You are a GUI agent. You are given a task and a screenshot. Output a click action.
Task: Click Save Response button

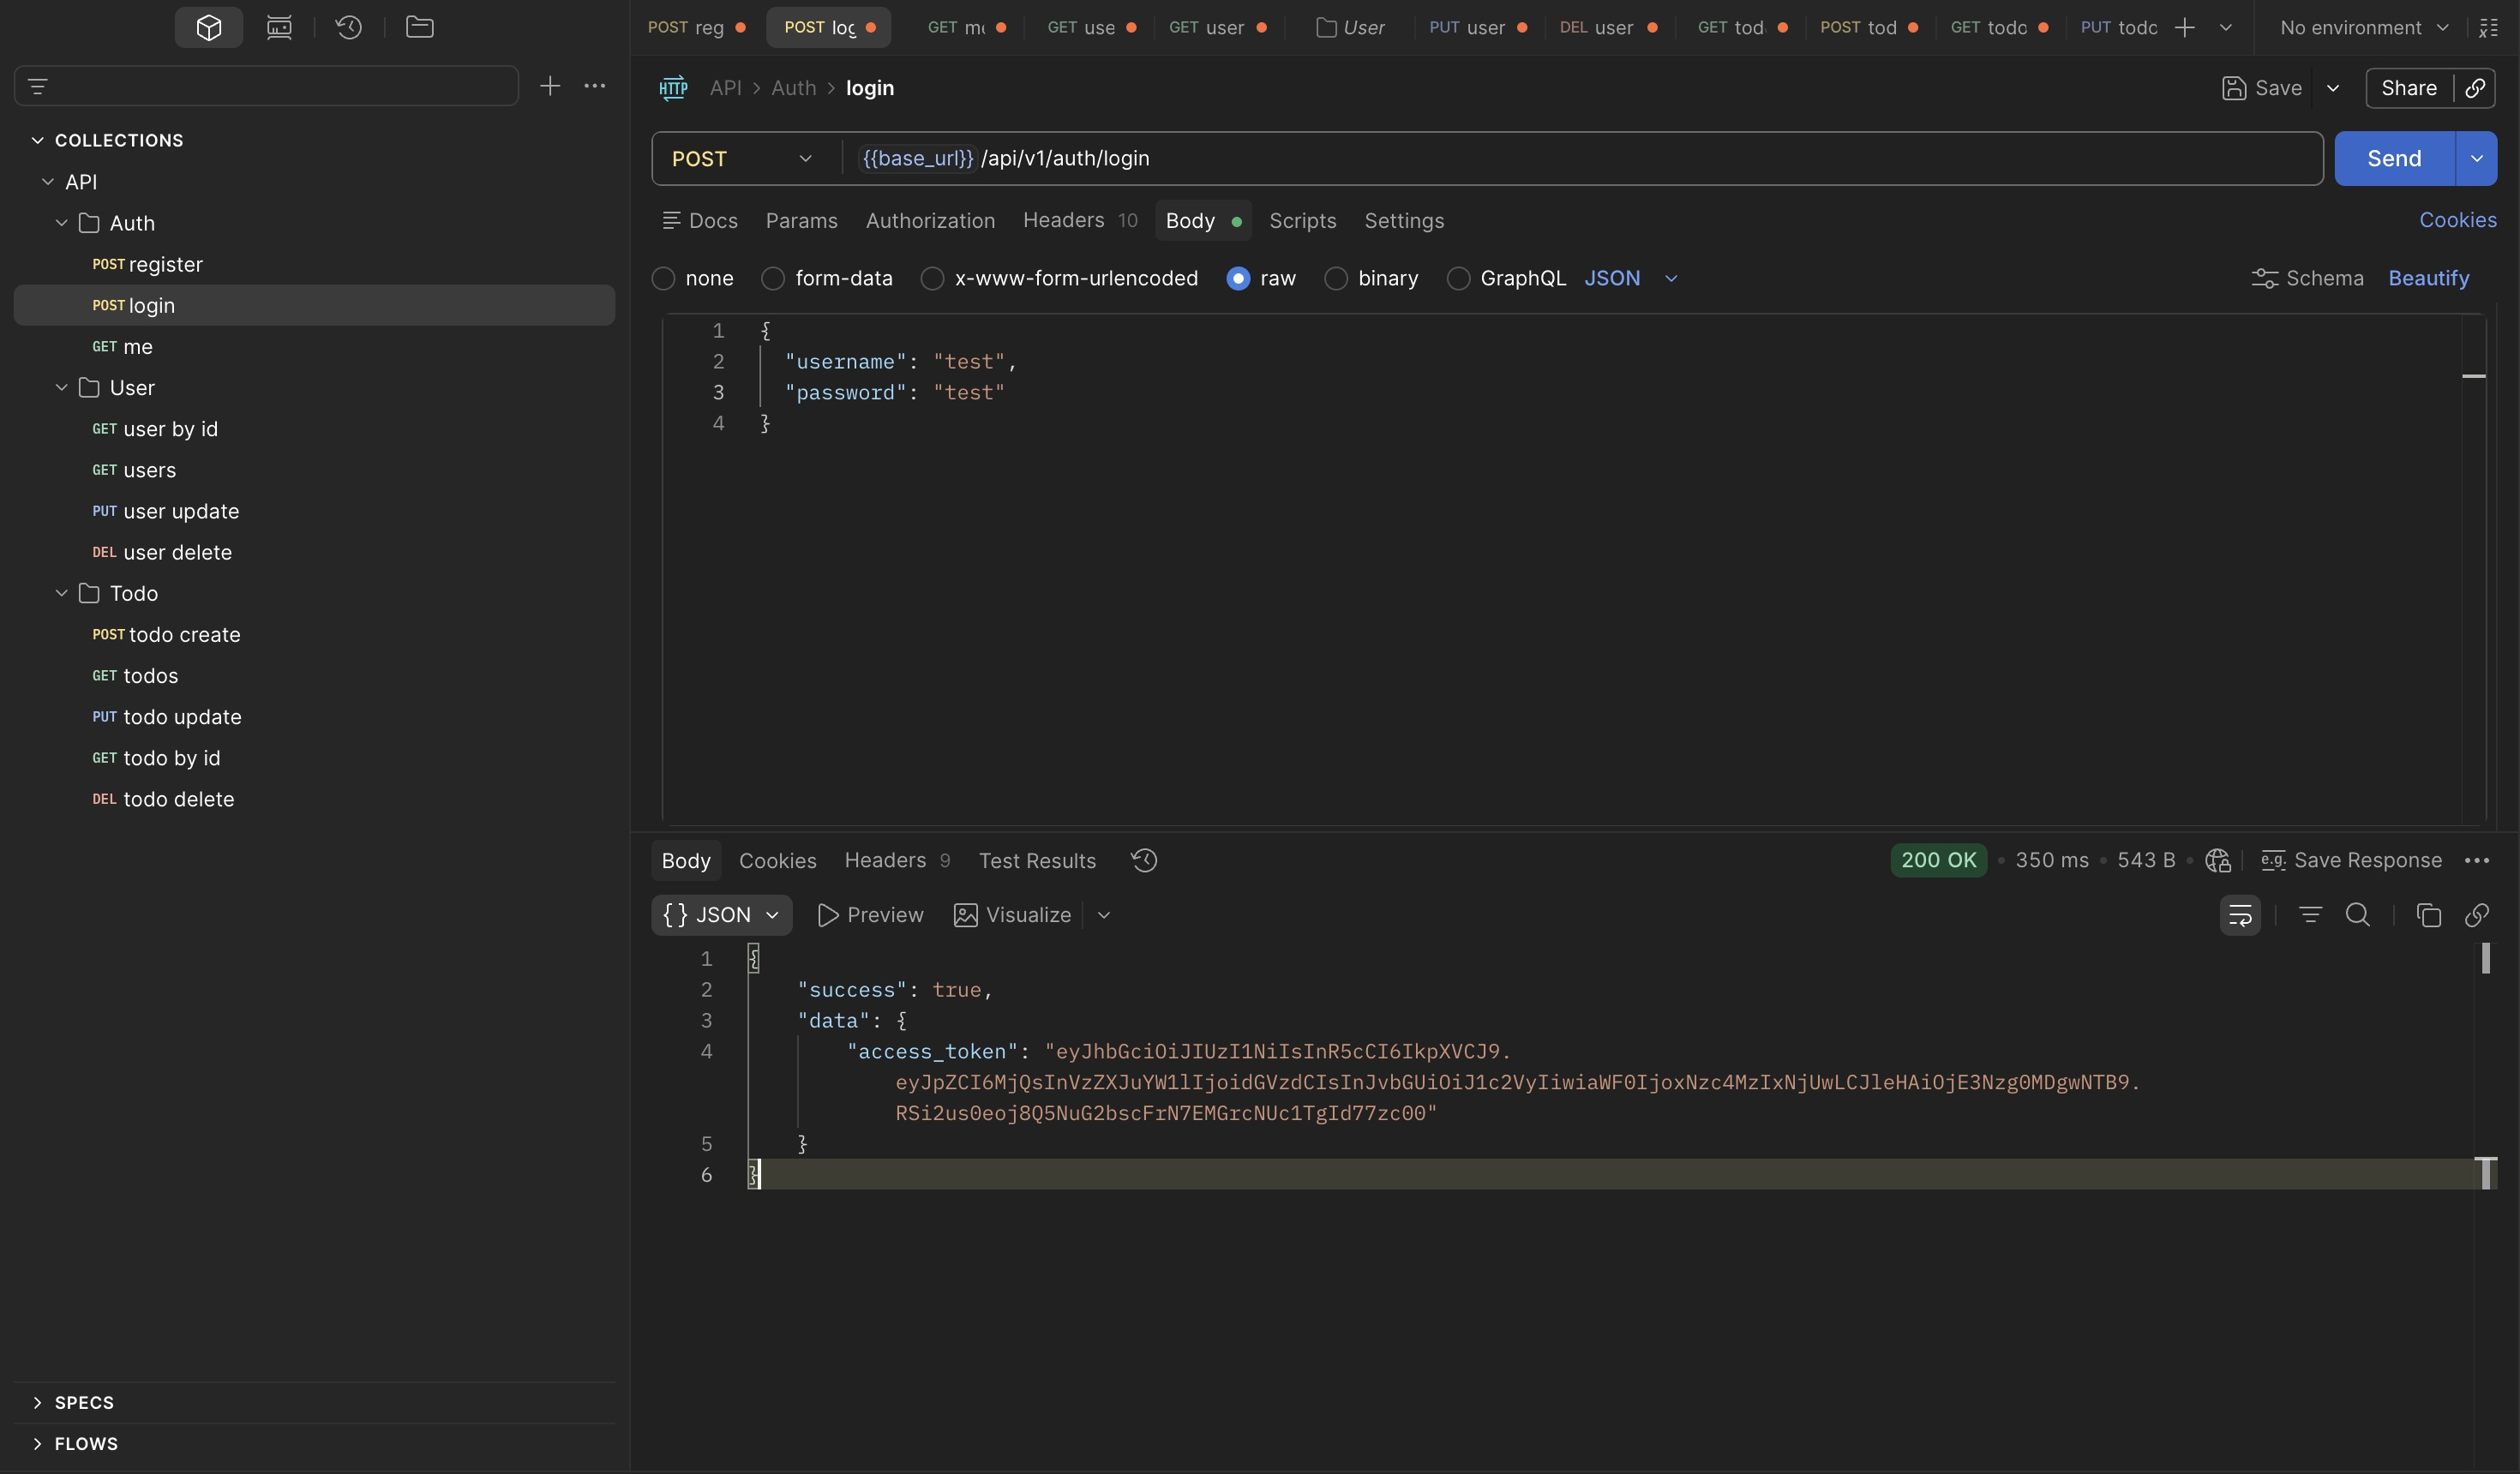[x=2351, y=860]
